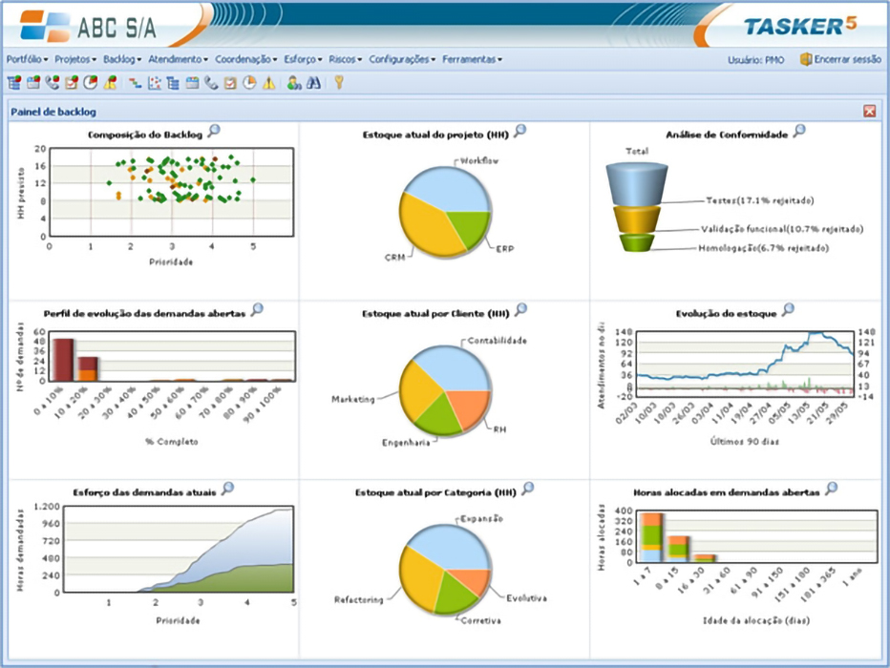Click the tallest bar in Perfil de evolução chart
890x668 pixels.
click(63, 360)
